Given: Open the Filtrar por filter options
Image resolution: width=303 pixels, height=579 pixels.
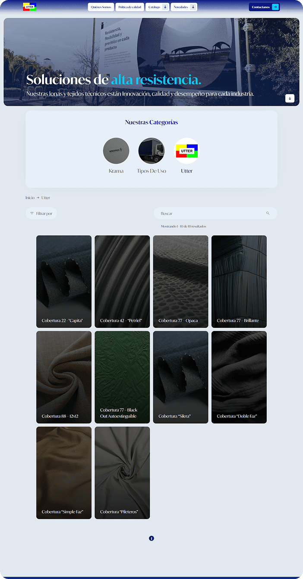Looking at the screenshot, I should coord(41,214).
